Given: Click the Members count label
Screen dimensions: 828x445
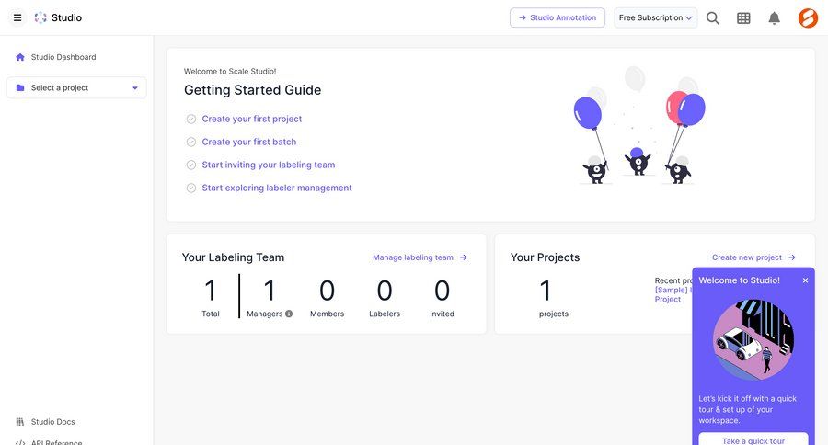Looking at the screenshot, I should [327, 314].
